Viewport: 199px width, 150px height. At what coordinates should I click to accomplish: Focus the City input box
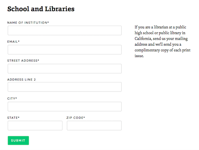[x=65, y=107]
